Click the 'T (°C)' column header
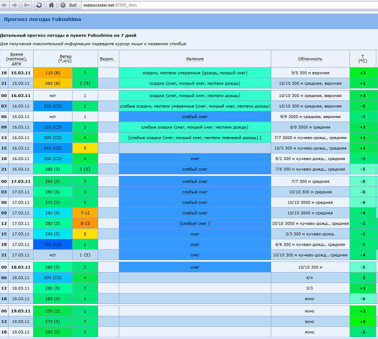Image resolution: width=378 pixels, height=339 pixels. point(362,58)
